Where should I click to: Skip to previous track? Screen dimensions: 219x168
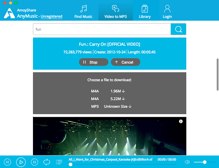pyautogui.click(x=7, y=162)
